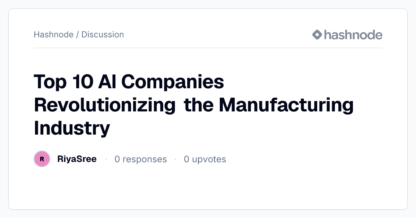
Task: Click the word Revolutionizing in the title
Action: [x=105, y=106]
